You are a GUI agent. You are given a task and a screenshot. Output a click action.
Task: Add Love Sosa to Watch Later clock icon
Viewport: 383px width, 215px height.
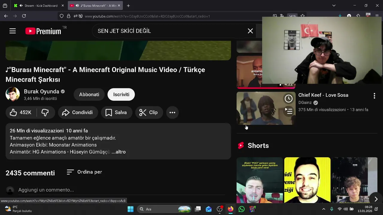pos(288,99)
